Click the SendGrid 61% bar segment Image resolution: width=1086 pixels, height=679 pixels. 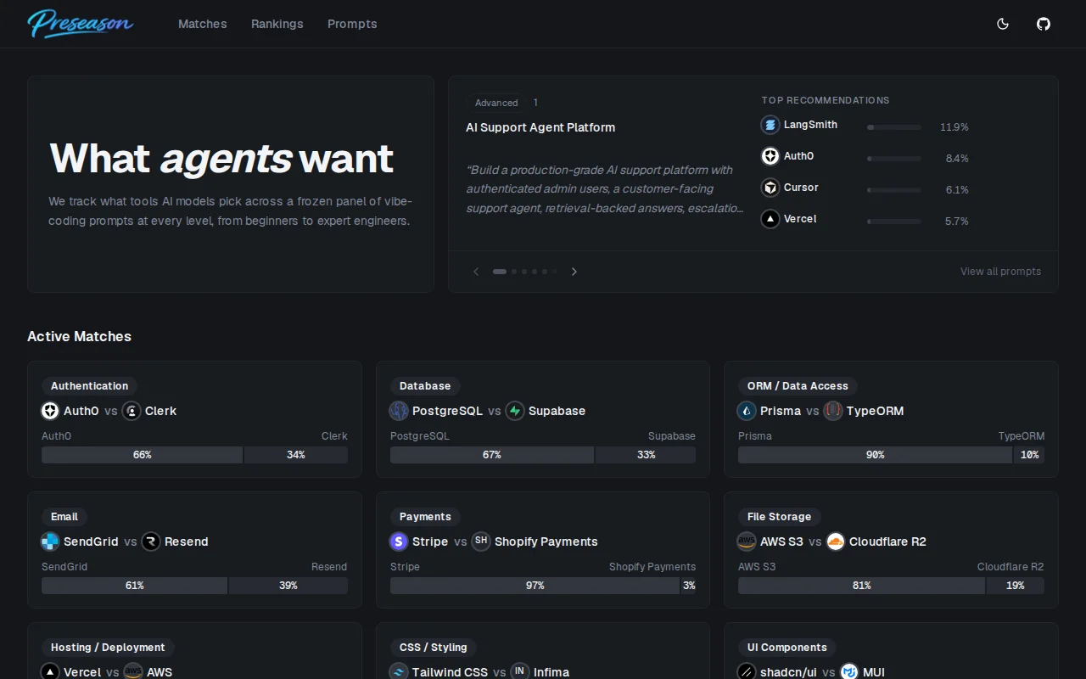click(x=135, y=586)
